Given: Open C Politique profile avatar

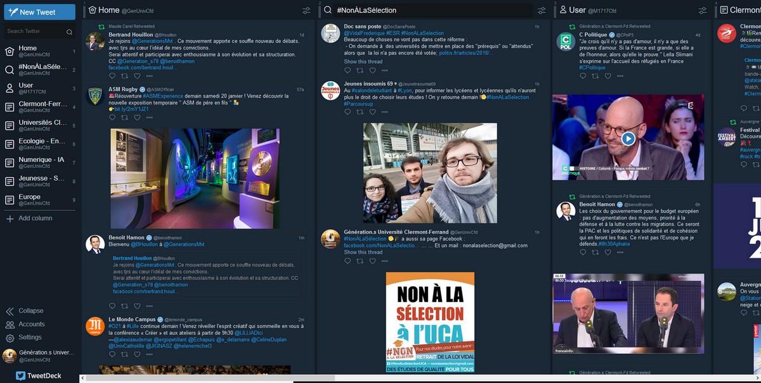Looking at the screenshot, I should [564, 42].
